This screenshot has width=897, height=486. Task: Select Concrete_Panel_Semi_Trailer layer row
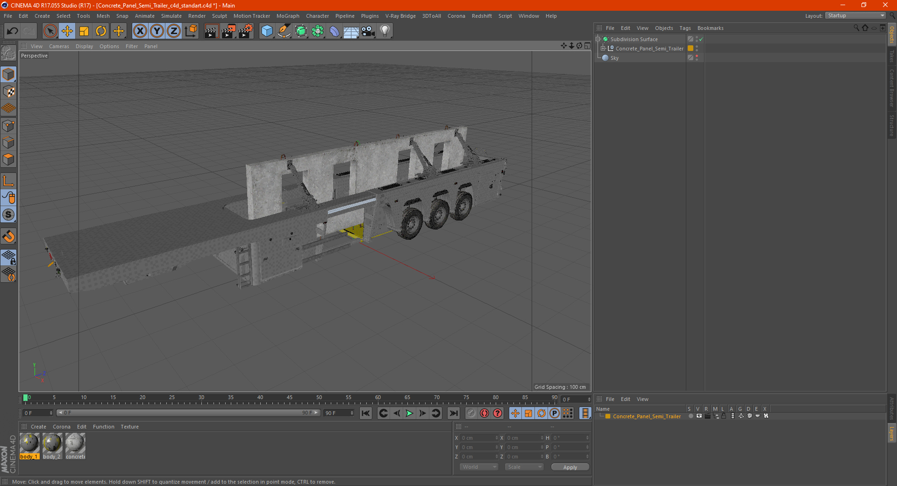pyautogui.click(x=646, y=416)
